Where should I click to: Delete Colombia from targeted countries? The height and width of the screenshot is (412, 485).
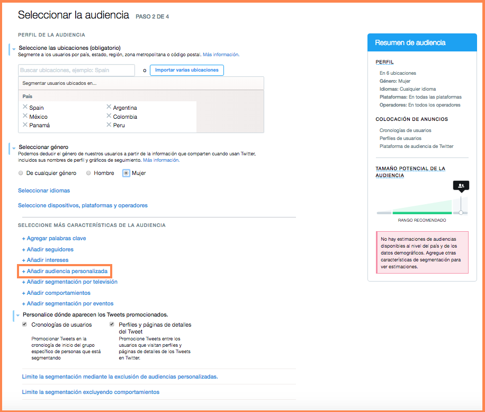(x=109, y=116)
